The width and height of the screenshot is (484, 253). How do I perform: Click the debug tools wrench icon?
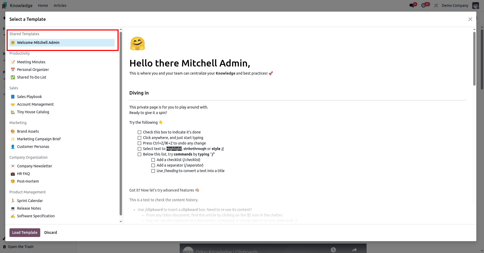(436, 6)
